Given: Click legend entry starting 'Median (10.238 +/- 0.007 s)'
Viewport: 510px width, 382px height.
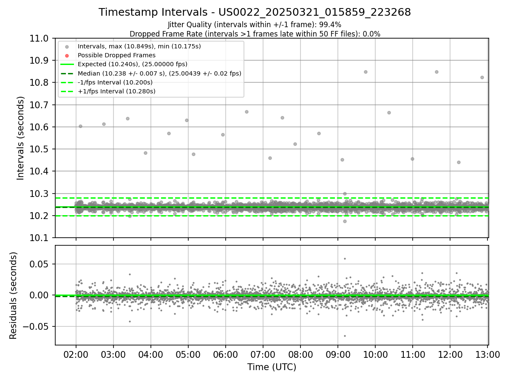Looking at the screenshot, I should click(x=159, y=73).
